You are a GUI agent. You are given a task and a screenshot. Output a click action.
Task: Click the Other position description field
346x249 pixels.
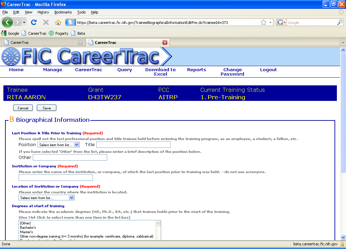(70, 157)
